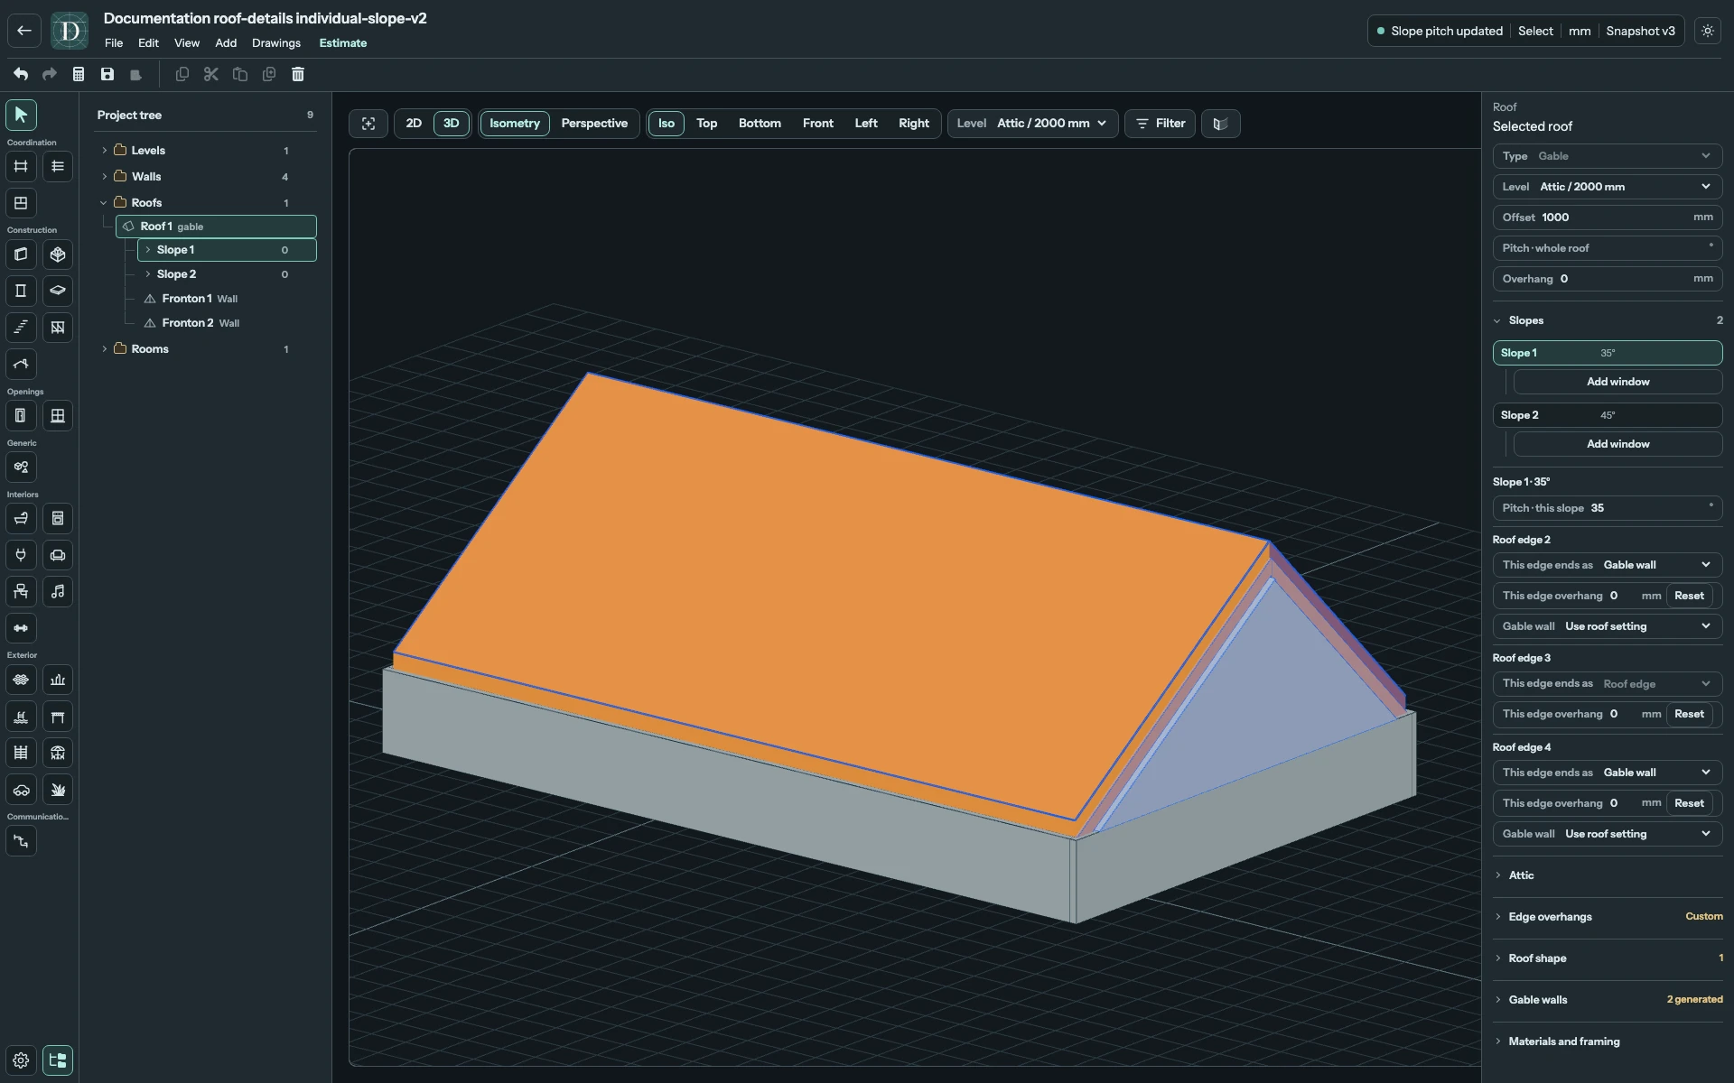Open the Estimate menu

pos(343,43)
